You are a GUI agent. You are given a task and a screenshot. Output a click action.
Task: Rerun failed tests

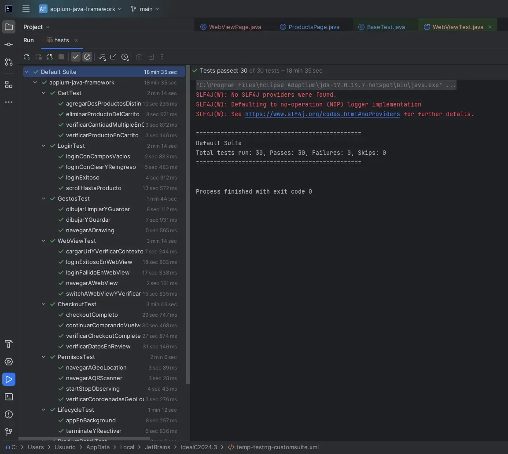pyautogui.click(x=39, y=57)
